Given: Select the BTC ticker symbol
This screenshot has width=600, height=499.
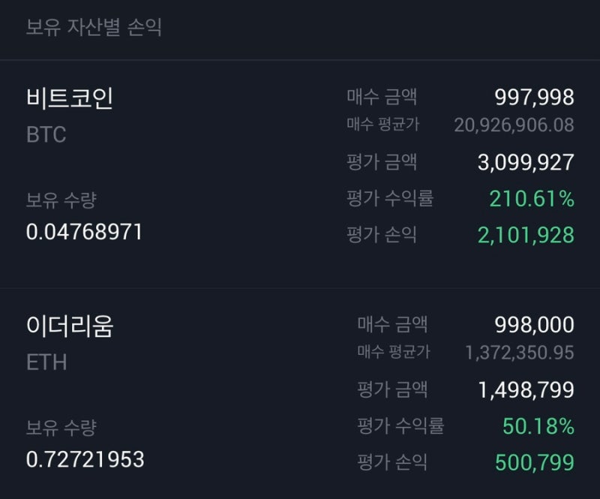Looking at the screenshot, I should coord(46,134).
